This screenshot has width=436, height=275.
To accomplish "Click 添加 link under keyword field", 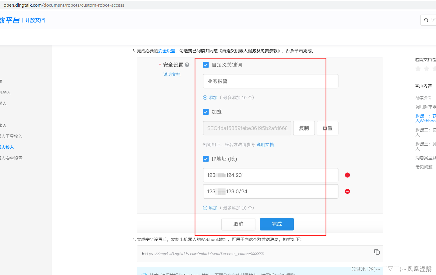I will [213, 98].
